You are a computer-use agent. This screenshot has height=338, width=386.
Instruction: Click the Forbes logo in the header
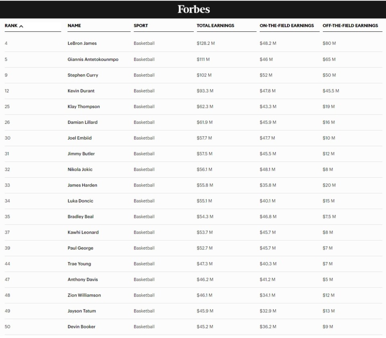point(193,9)
